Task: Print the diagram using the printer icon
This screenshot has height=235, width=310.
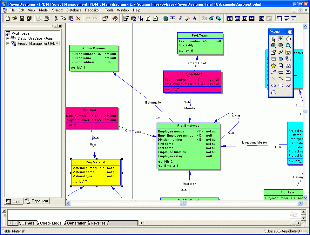Action: pos(46,18)
